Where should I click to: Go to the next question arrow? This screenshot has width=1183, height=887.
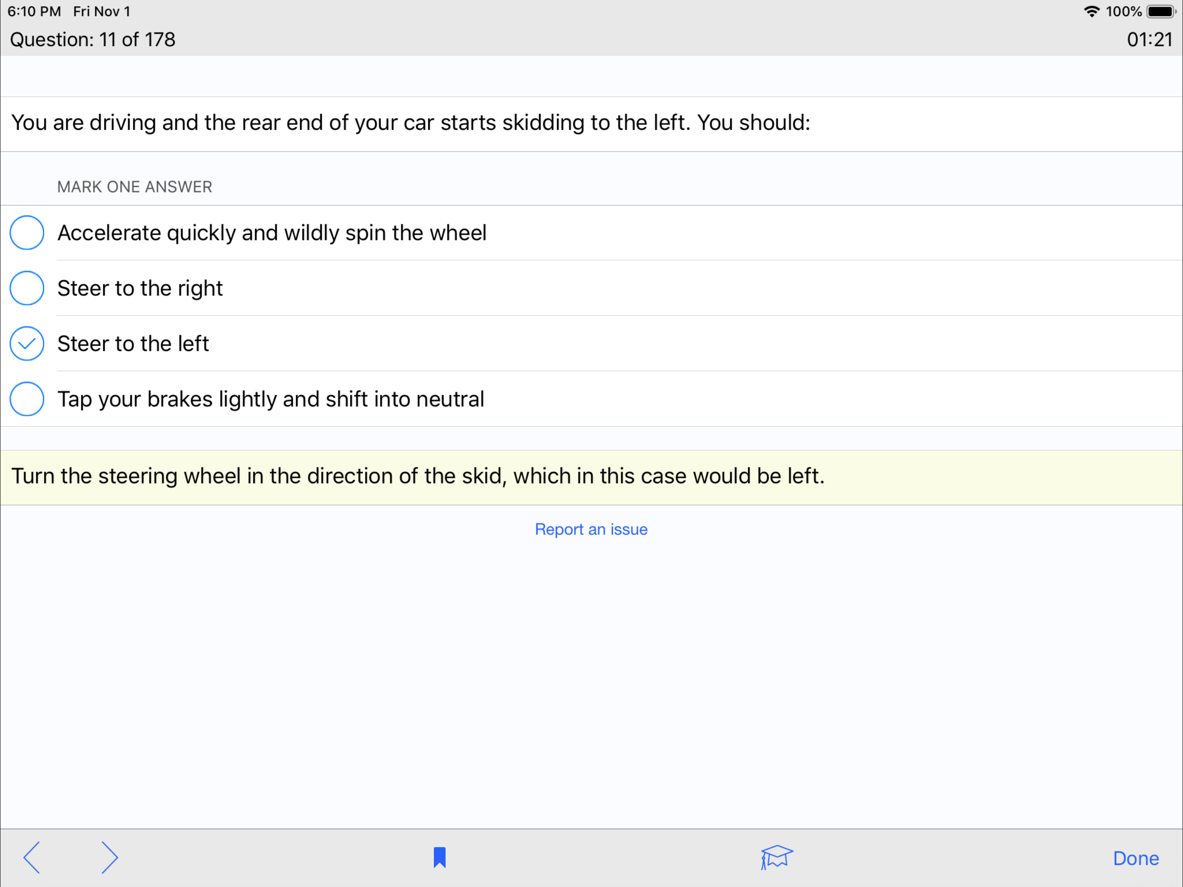pyautogui.click(x=110, y=858)
